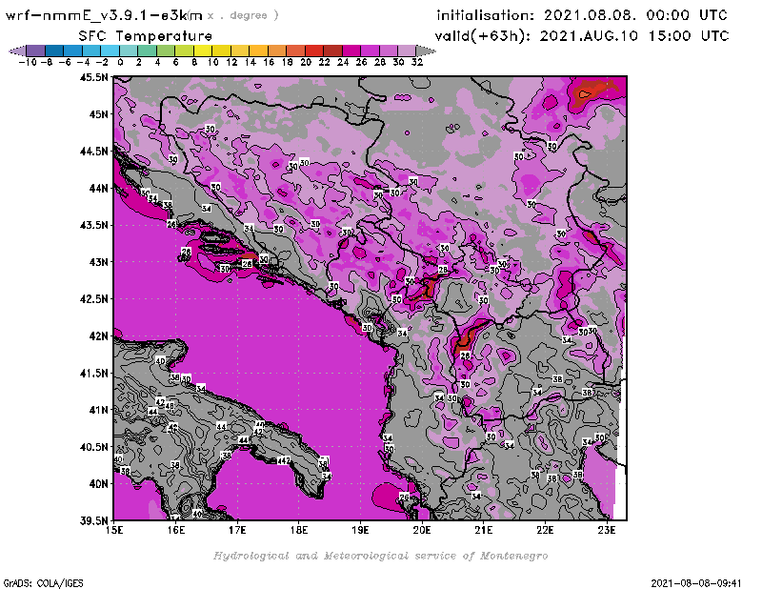Click the '39.5N' latitude label

[x=93, y=521]
